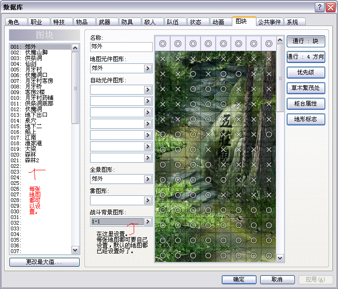Open the 防具 tab
The height and width of the screenshot is (289, 338).
click(x=130, y=22)
